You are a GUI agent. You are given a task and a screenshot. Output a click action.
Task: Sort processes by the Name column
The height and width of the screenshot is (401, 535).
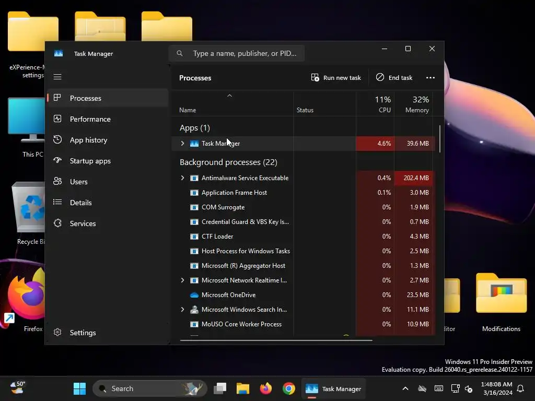[x=232, y=104]
